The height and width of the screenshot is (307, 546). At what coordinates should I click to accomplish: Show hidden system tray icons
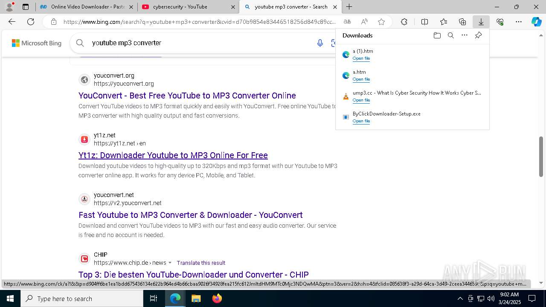click(x=460, y=298)
